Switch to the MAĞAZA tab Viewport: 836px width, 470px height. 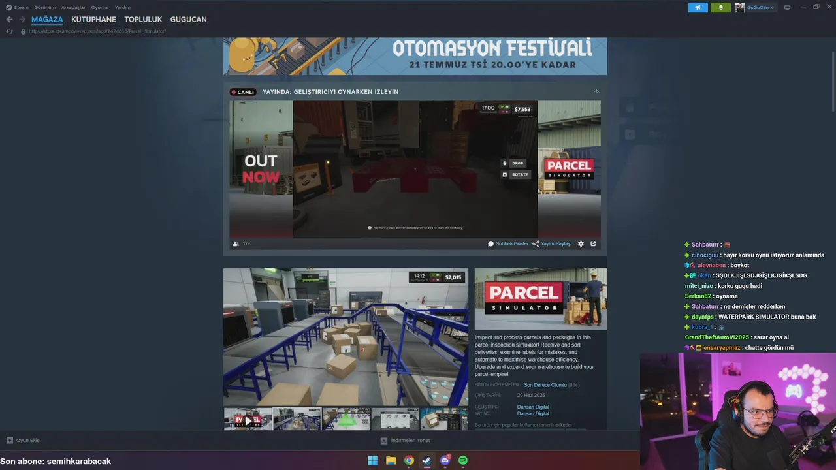(x=47, y=20)
